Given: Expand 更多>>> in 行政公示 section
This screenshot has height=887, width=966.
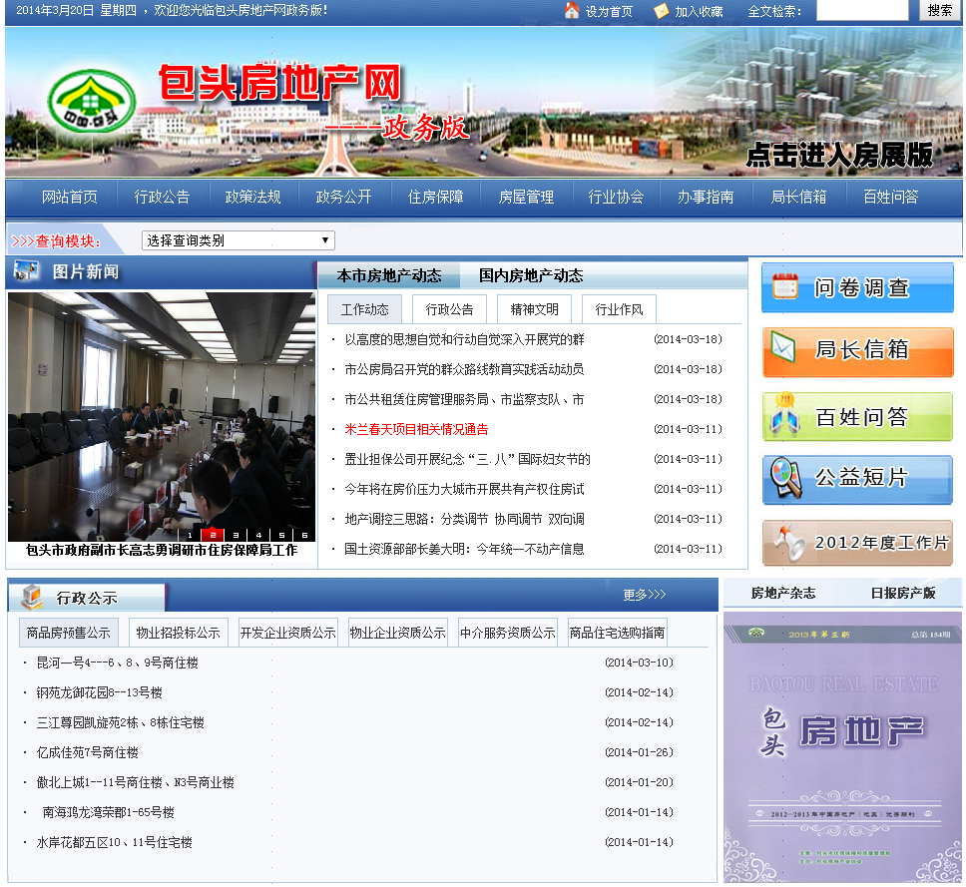Looking at the screenshot, I should (644, 595).
